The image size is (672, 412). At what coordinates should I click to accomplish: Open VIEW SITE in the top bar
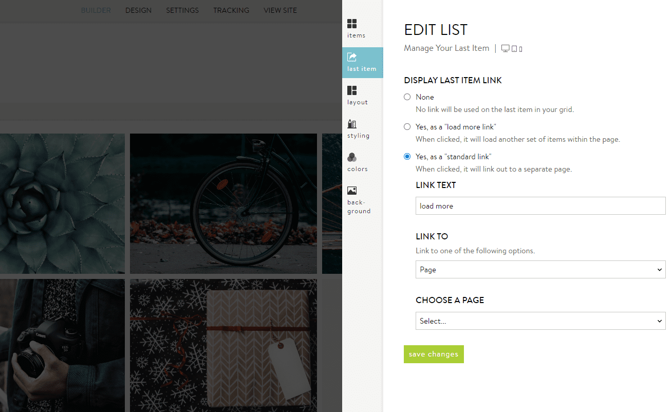click(x=280, y=10)
